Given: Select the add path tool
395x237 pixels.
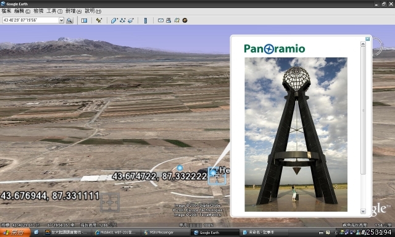Looking at the screenshot, I should 123,20.
